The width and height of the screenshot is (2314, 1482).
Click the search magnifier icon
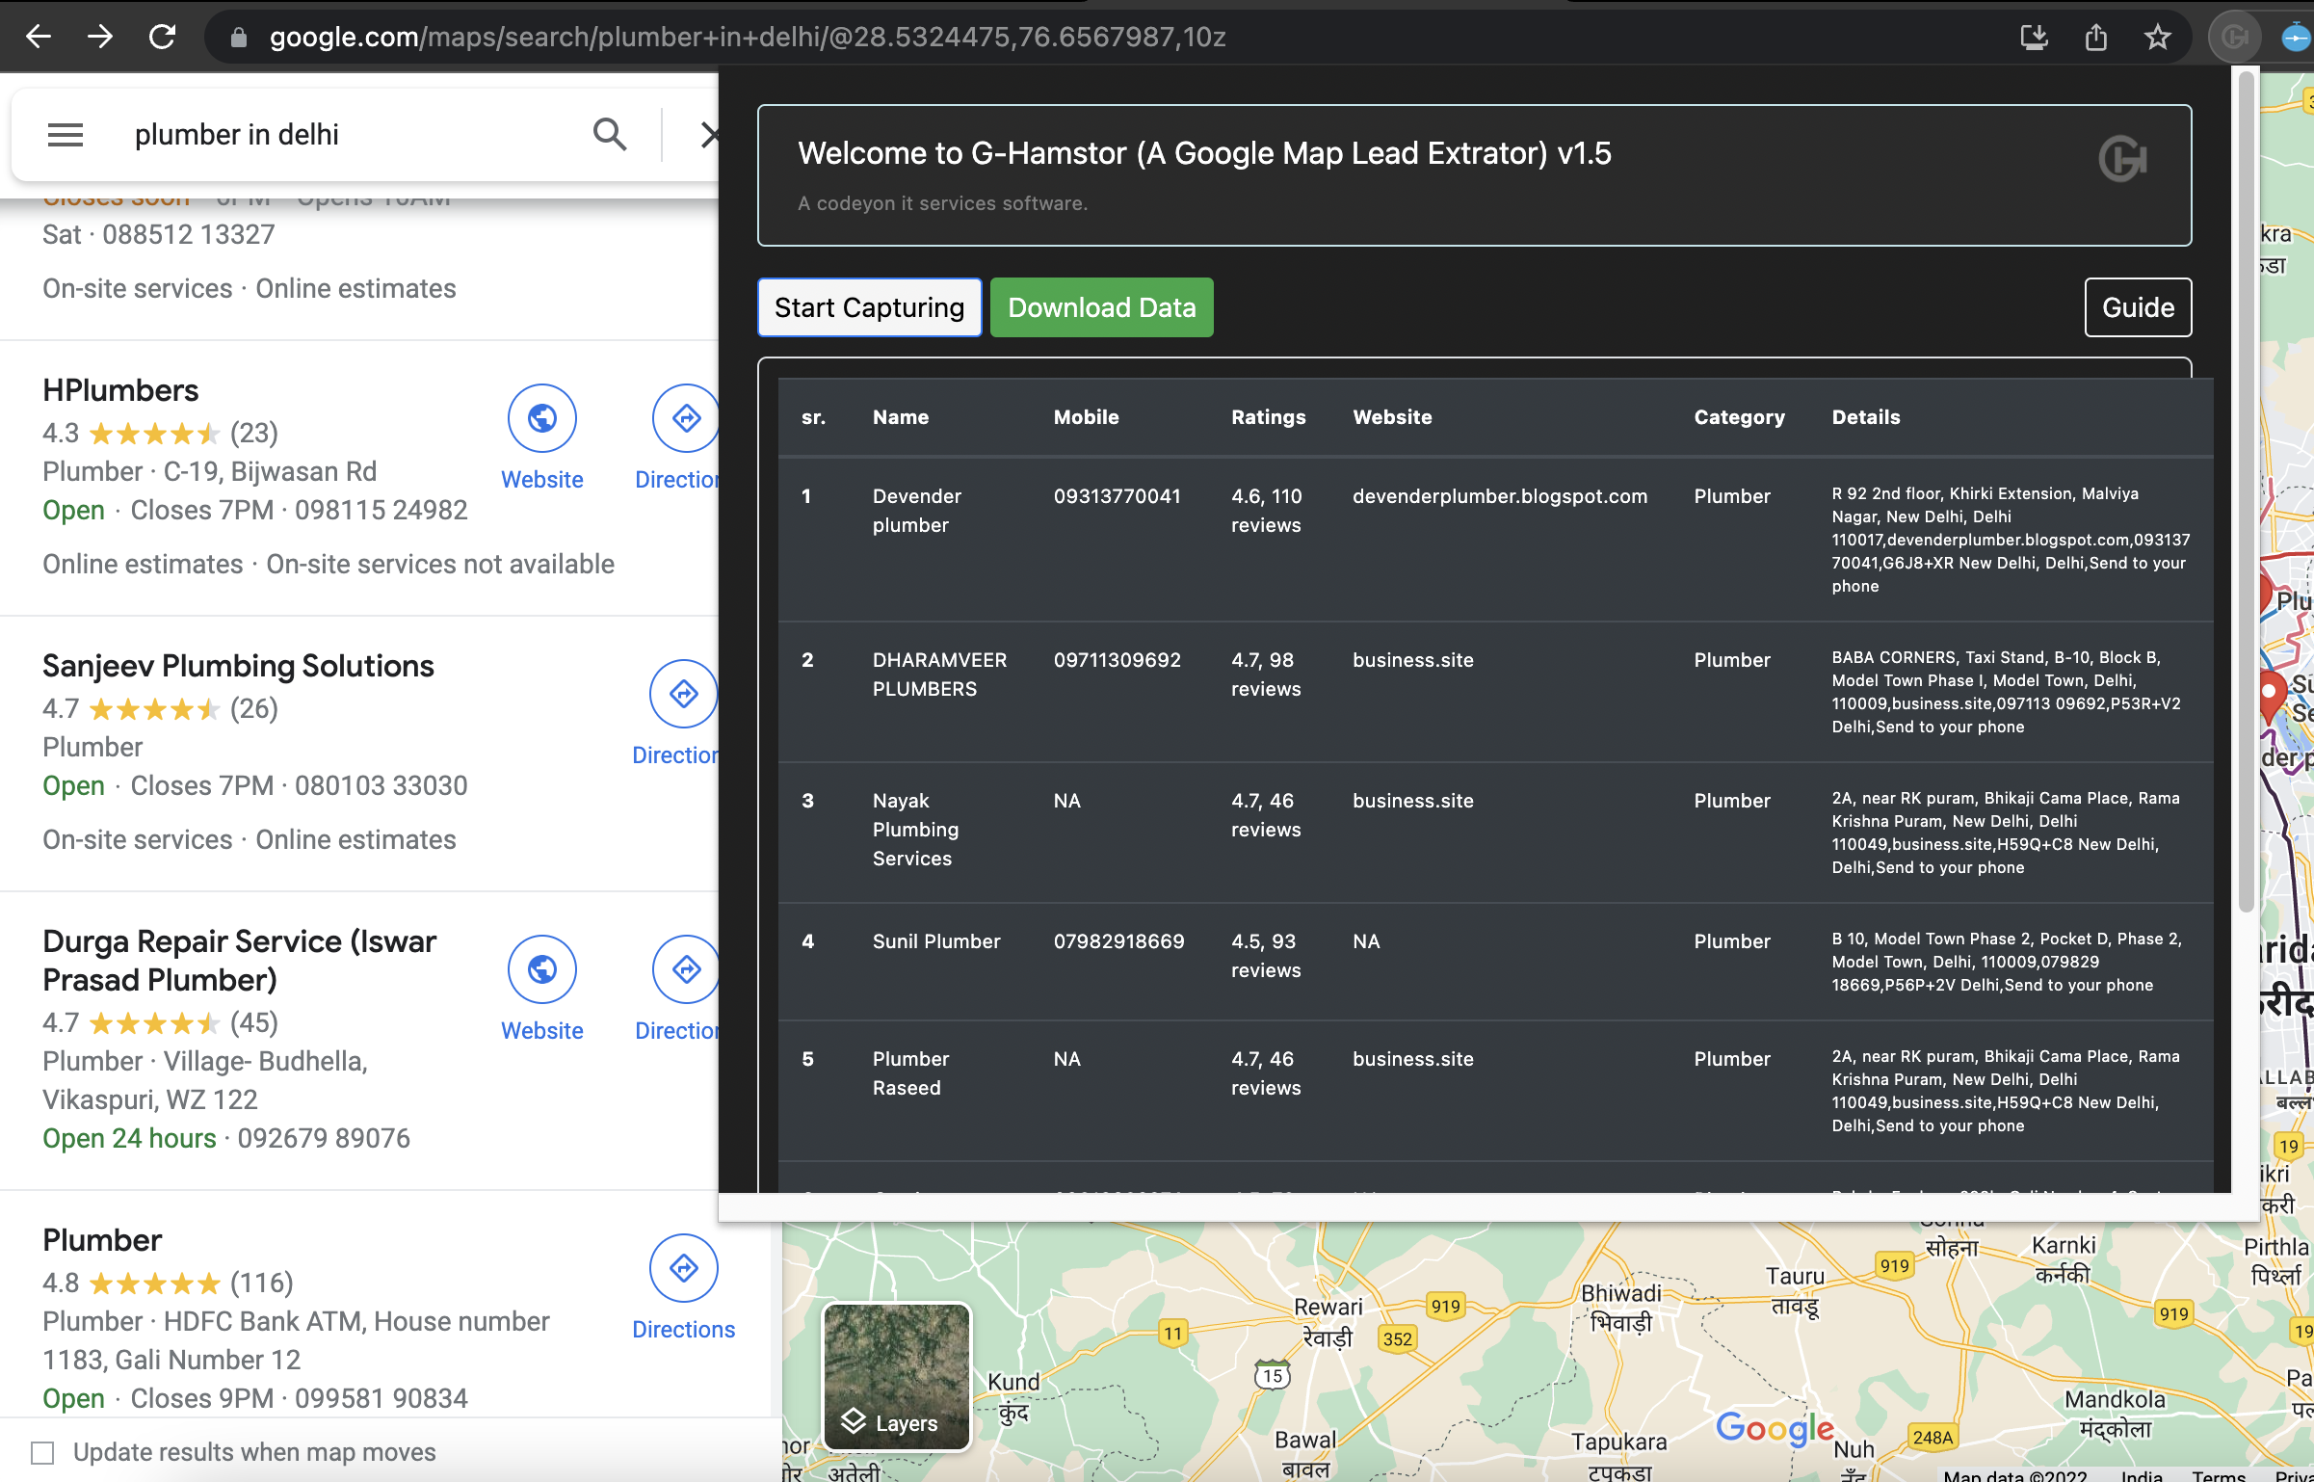(610, 134)
